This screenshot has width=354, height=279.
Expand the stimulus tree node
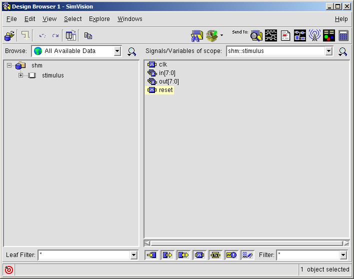20,75
